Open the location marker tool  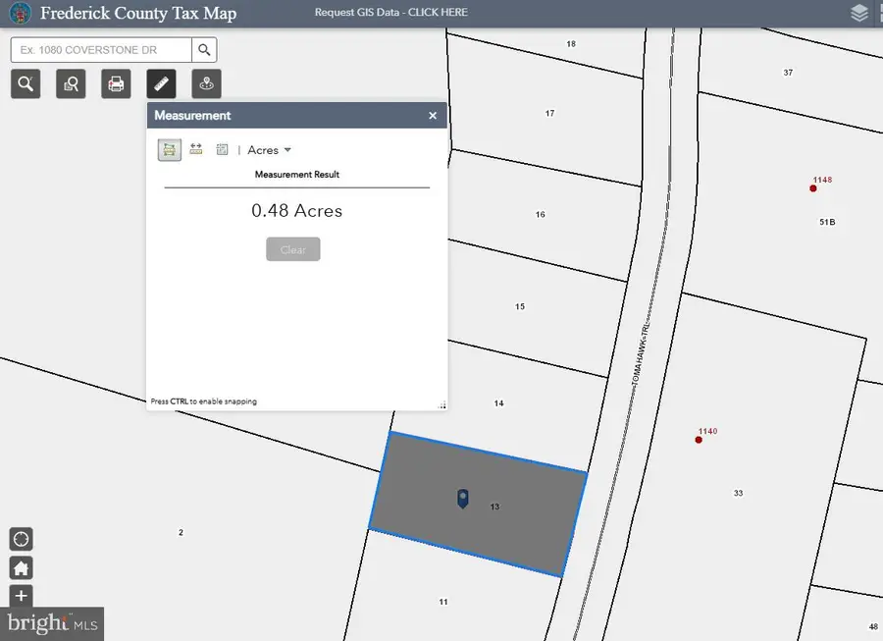(206, 83)
